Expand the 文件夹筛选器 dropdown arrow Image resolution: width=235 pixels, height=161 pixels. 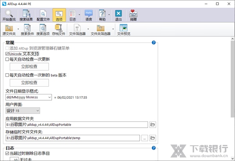pos(113,29)
